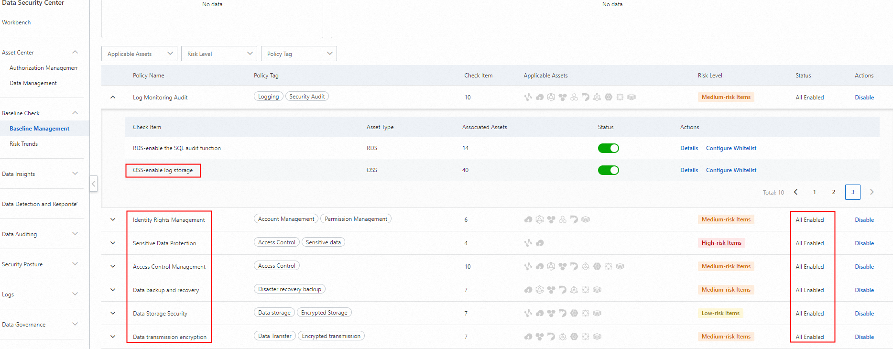The width and height of the screenshot is (893, 349).
Task: Open the Policy Tag filter dropdown
Action: 299,54
